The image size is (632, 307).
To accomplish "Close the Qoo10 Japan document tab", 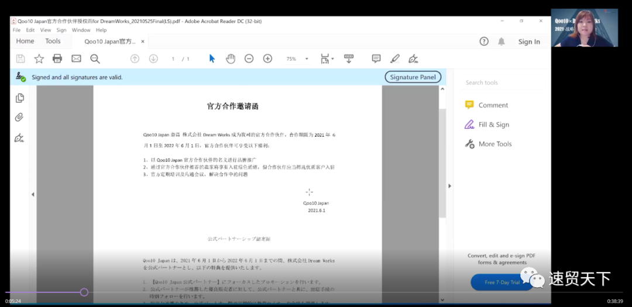I will 143,42.
